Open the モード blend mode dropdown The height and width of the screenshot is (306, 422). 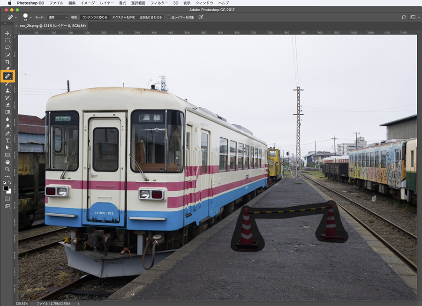pos(58,17)
